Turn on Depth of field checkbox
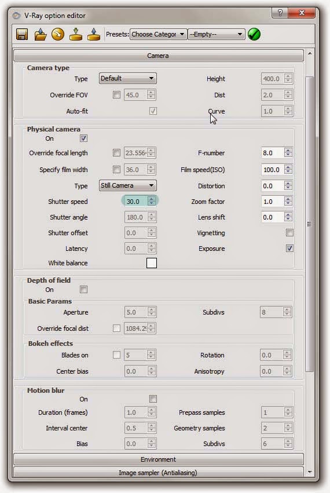This screenshot has width=330, height=493. coord(83,289)
